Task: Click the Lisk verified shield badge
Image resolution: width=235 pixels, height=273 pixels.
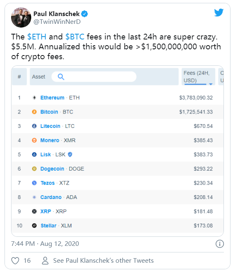Action: click(70, 155)
